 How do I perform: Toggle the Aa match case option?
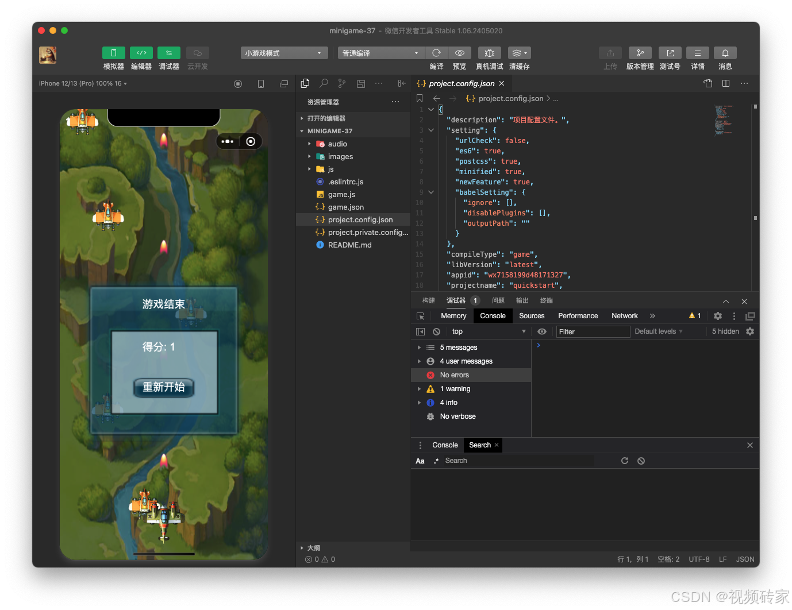(420, 461)
